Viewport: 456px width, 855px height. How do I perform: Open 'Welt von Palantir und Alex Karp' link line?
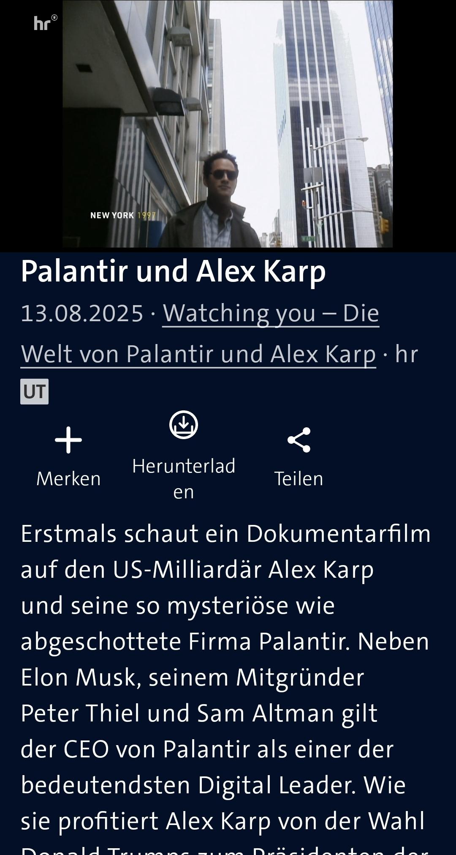pos(198,354)
